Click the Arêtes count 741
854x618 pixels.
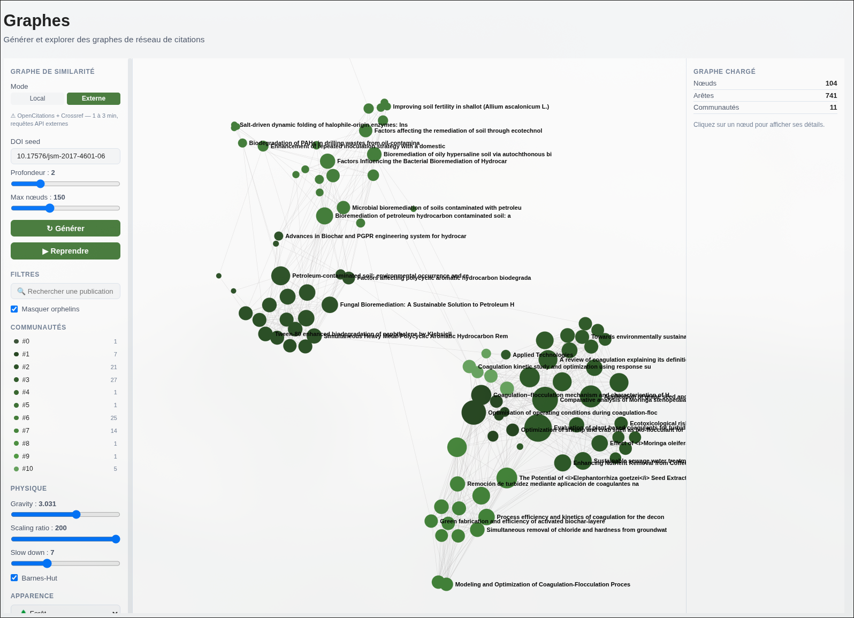click(x=831, y=96)
